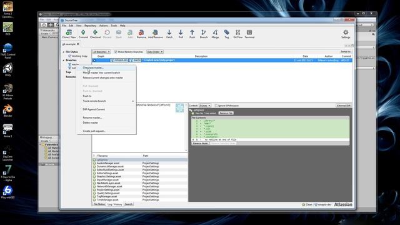400x225 pixels.
Task: Open DCS desktop shortcut
Action: (8, 29)
